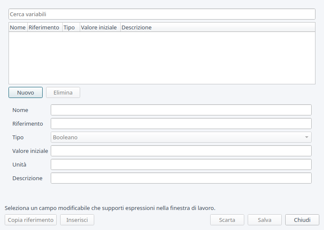Open the Tipo dropdown showing Booleano

click(181, 137)
